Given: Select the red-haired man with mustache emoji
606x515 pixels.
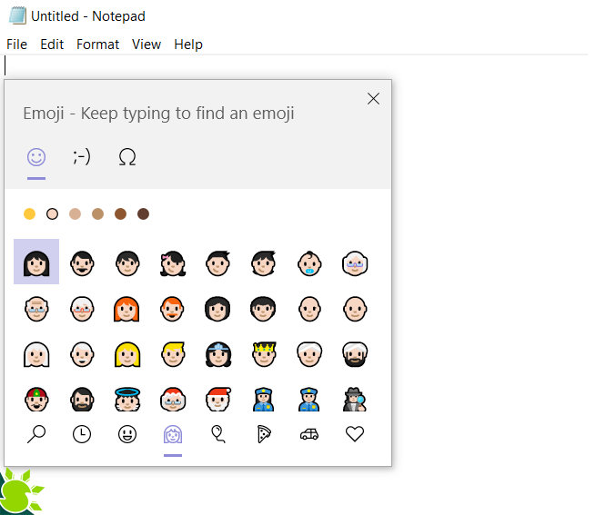Looking at the screenshot, I should click(x=173, y=309).
